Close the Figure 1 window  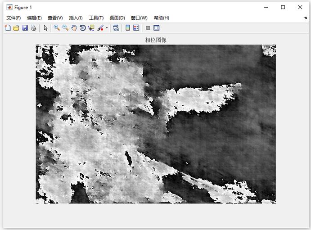click(x=300, y=7)
